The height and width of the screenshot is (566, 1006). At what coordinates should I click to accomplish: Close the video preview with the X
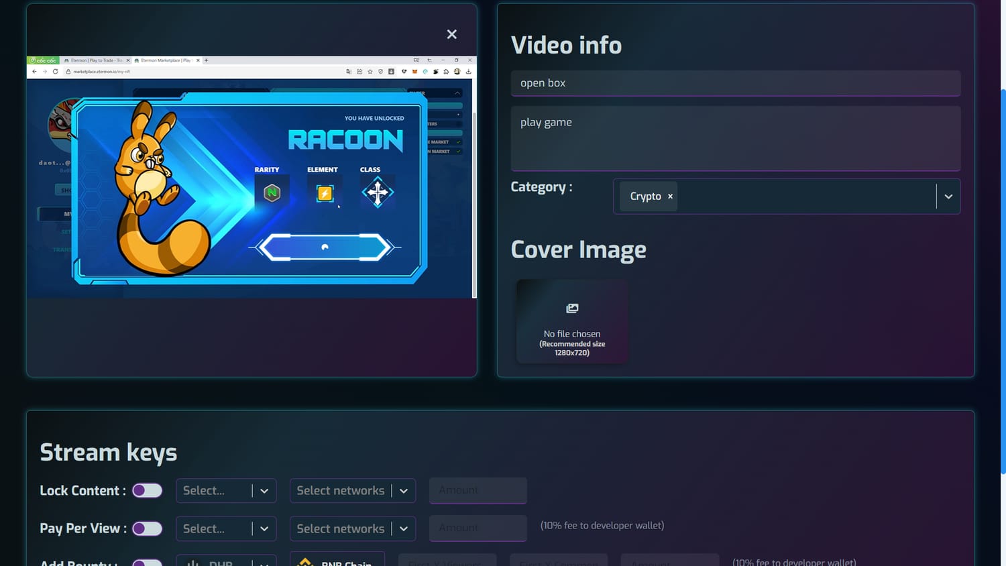[x=452, y=34]
